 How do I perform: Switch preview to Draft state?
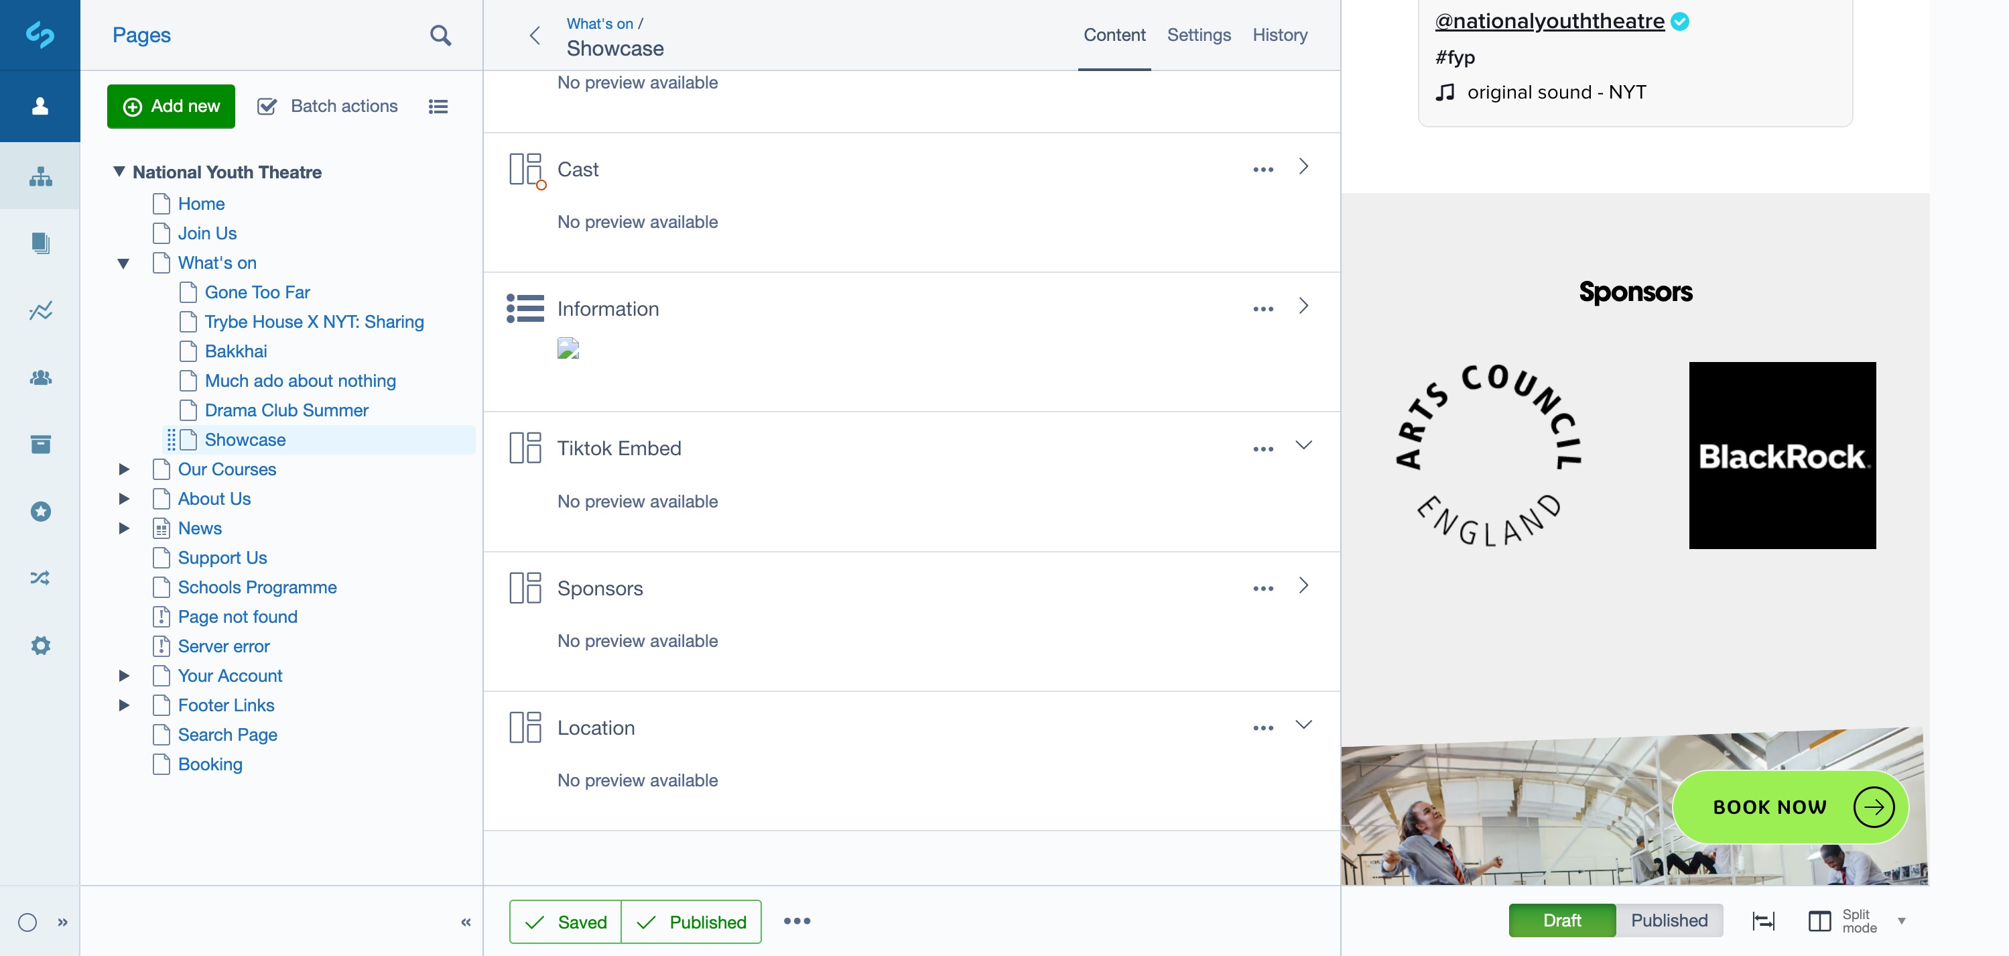coord(1561,920)
